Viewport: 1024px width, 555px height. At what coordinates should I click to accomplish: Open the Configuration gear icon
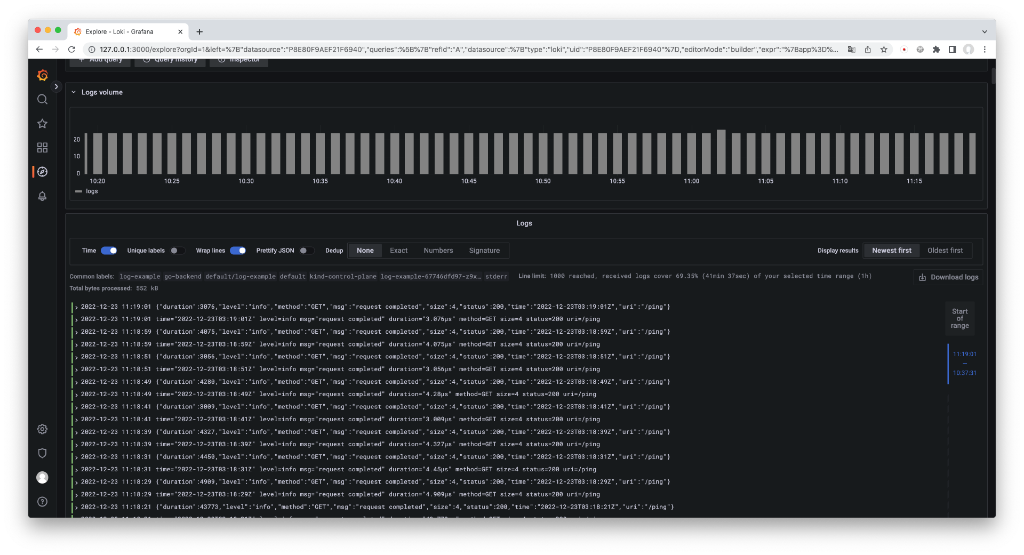[42, 429]
